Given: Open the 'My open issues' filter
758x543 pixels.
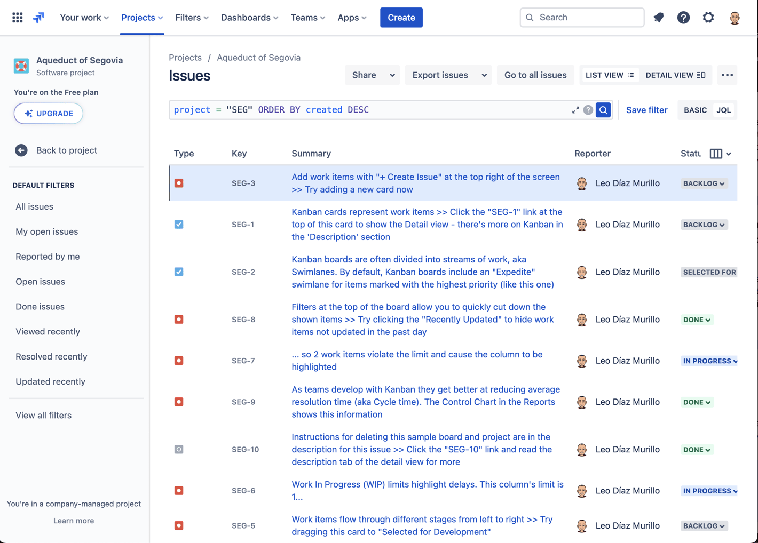Looking at the screenshot, I should point(46,231).
